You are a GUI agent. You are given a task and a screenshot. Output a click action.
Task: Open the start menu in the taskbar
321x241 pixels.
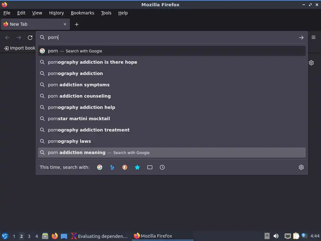coord(5,236)
